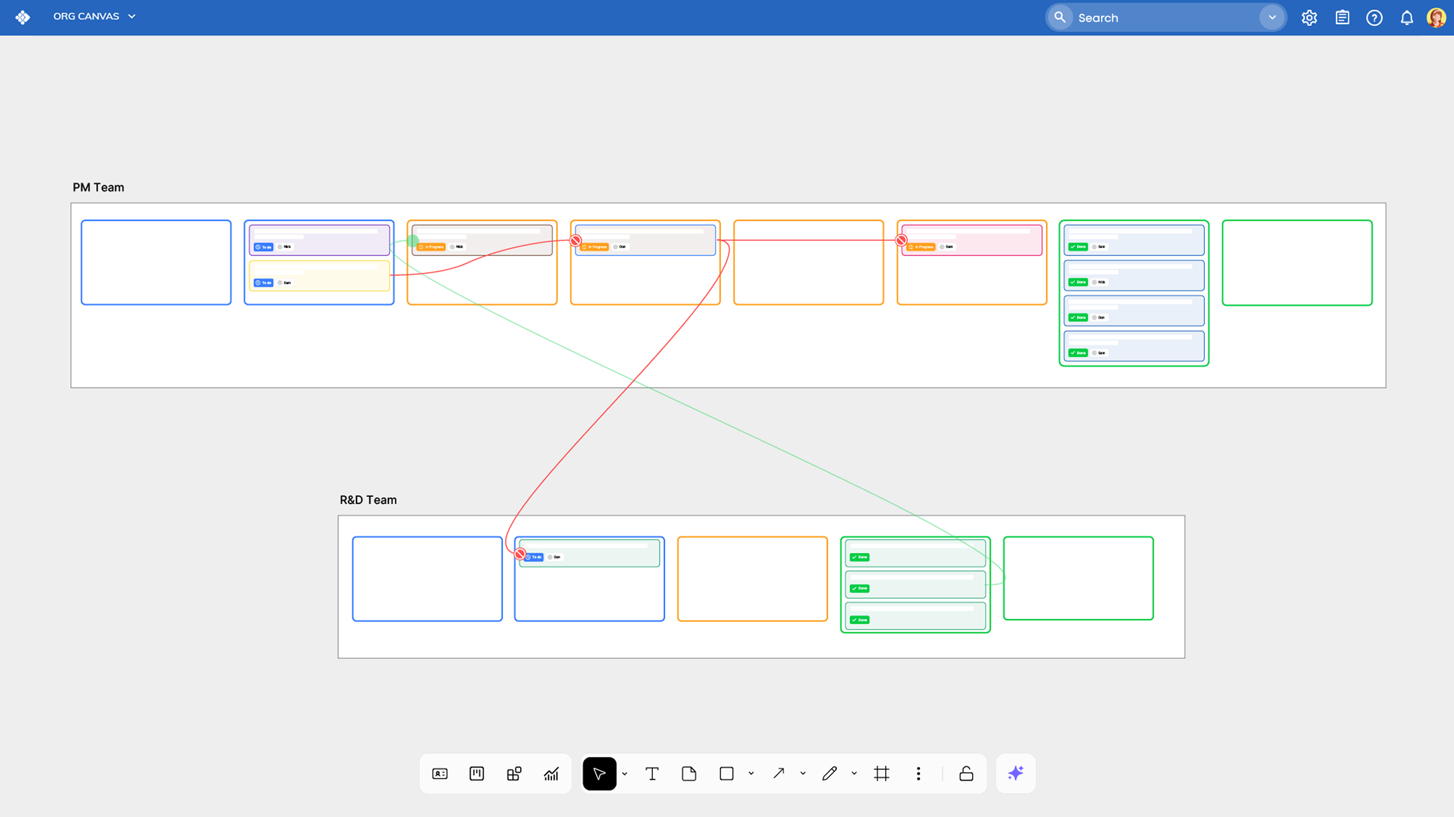
Task: Open the chart insights tool
Action: [x=551, y=774]
